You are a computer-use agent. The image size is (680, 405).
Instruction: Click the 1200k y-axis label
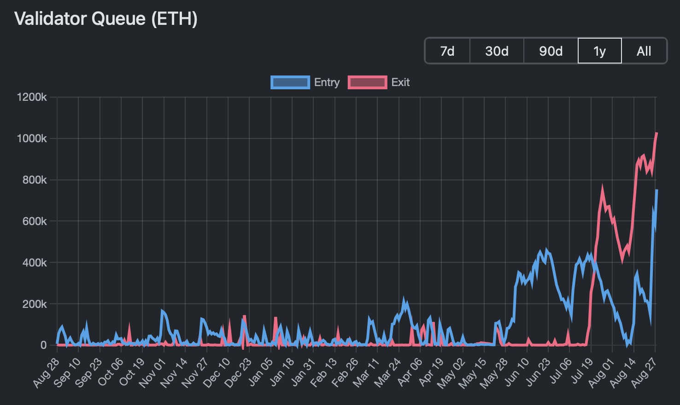(x=33, y=97)
